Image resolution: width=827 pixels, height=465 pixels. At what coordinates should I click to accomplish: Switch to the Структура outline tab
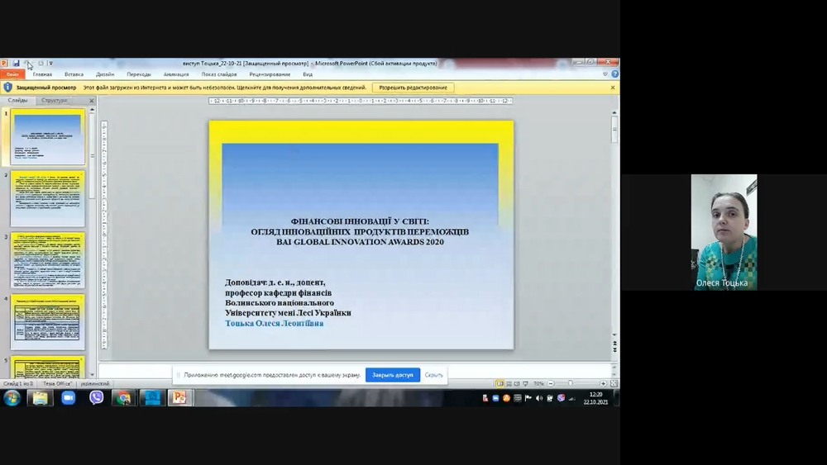coord(55,101)
